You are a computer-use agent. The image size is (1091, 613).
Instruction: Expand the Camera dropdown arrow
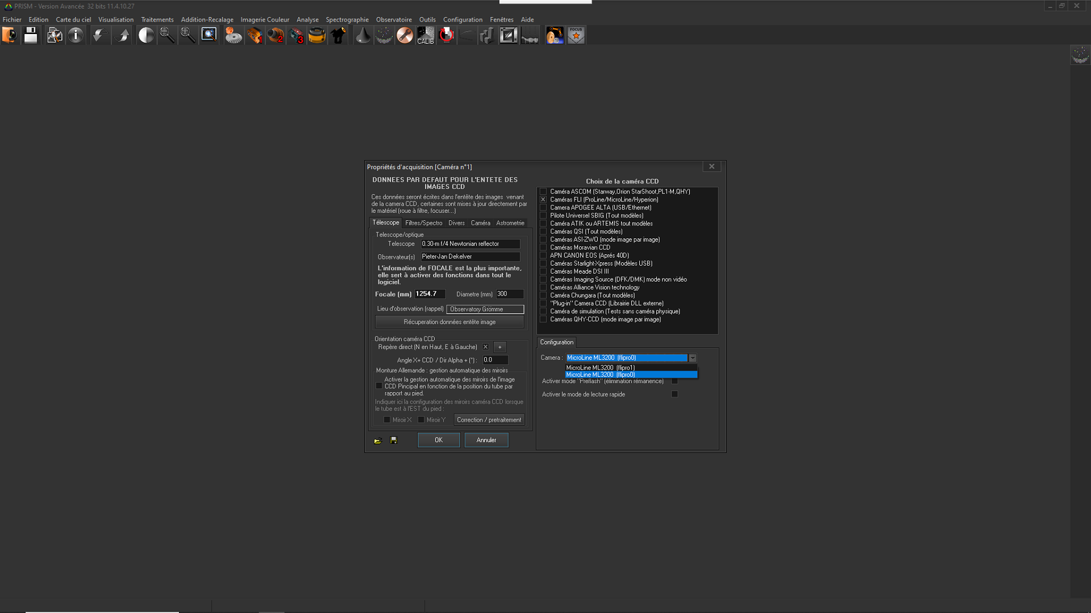(692, 358)
